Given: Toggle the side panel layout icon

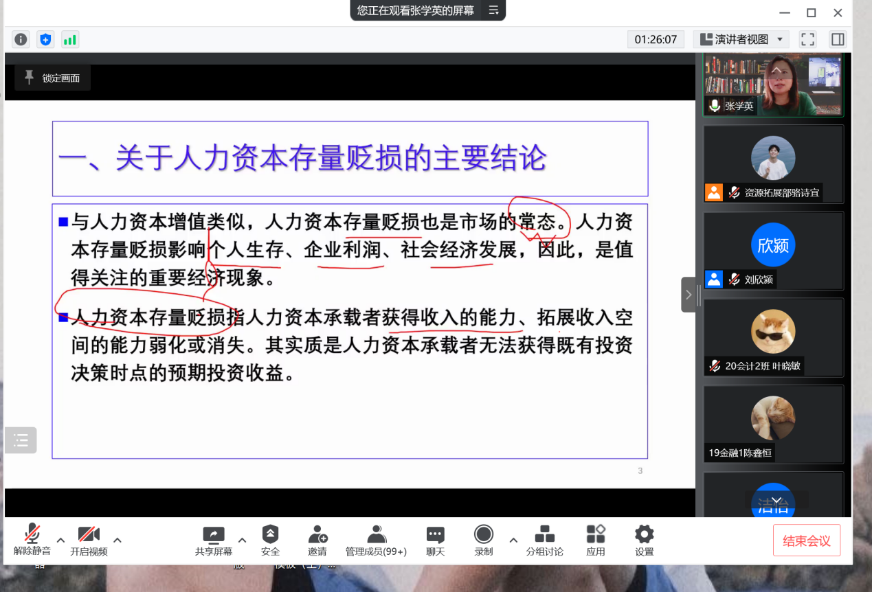Looking at the screenshot, I should [x=837, y=39].
